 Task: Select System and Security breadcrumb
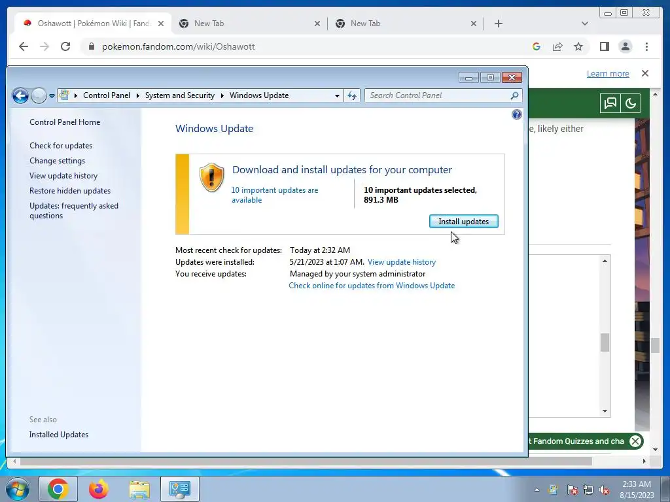180,95
